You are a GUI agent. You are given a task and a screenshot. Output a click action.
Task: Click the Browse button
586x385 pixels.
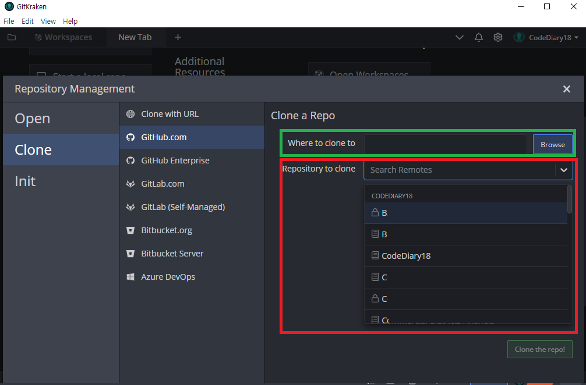(x=552, y=144)
